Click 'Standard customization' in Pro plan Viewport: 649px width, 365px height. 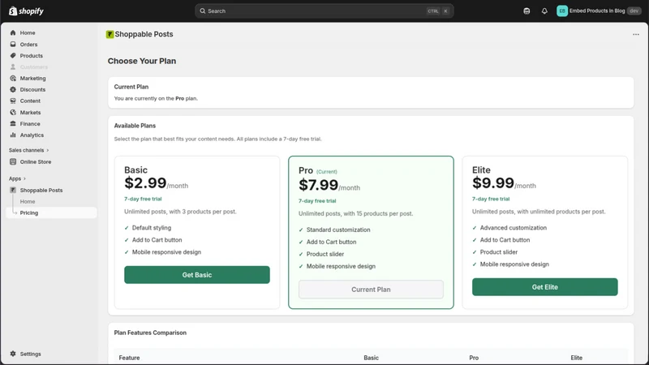tap(338, 230)
